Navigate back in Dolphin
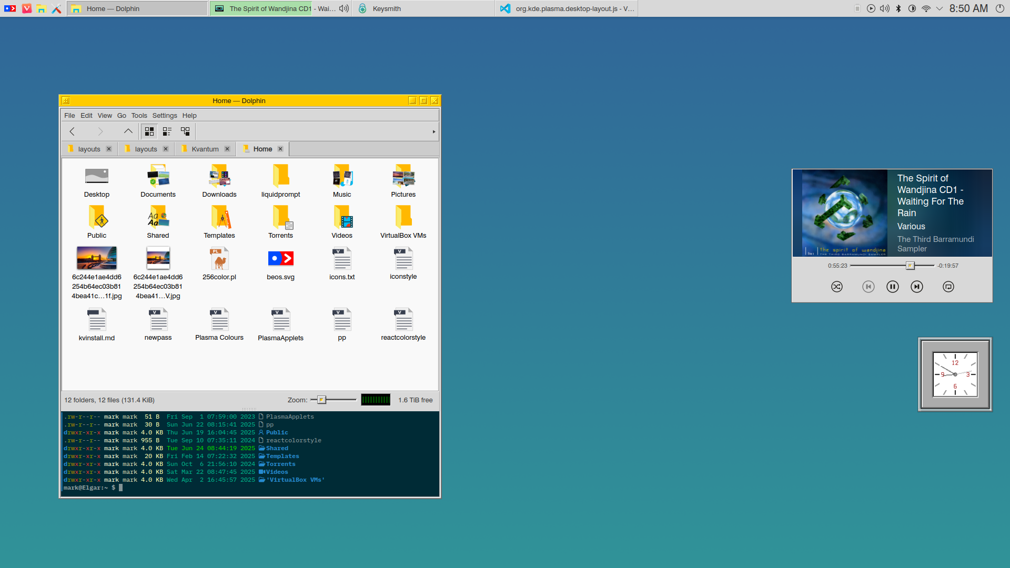The height and width of the screenshot is (568, 1010). [x=72, y=131]
